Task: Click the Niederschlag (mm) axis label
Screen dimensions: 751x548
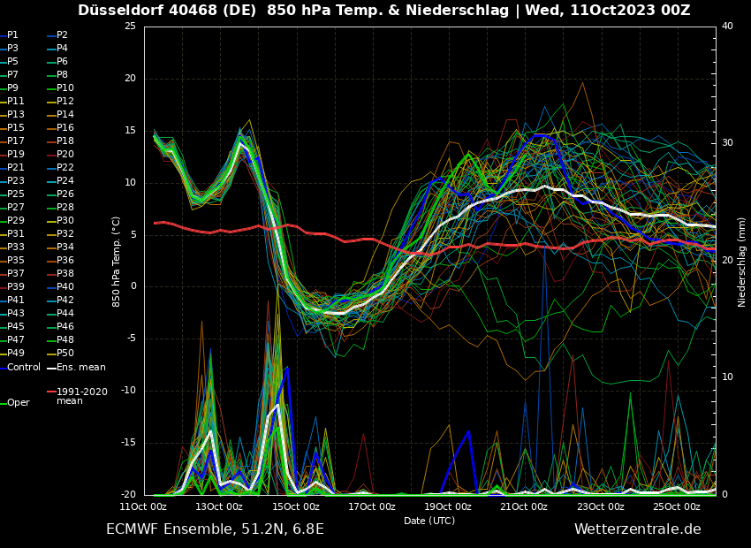Action: pos(742,262)
